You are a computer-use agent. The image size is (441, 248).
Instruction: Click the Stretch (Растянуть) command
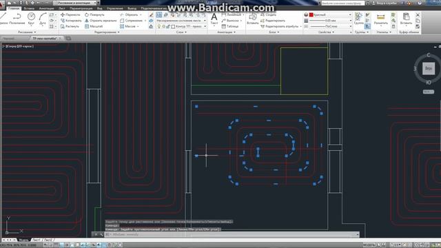click(x=70, y=26)
